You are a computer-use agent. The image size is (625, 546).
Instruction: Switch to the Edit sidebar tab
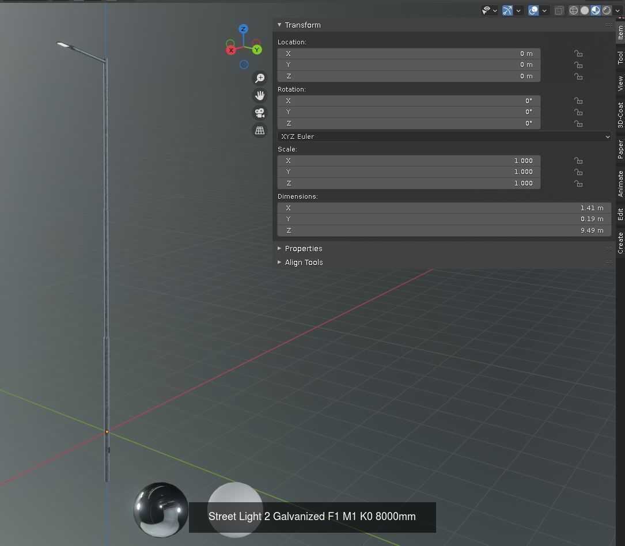[x=620, y=214]
